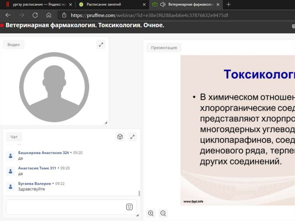Open a new browser tab
Viewport: 295px width, 221px height.
[x=229, y=4]
